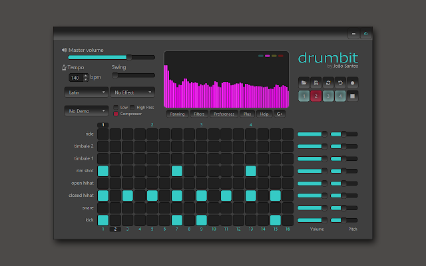Adjust the timbale 1 pitch slider

[344, 159]
